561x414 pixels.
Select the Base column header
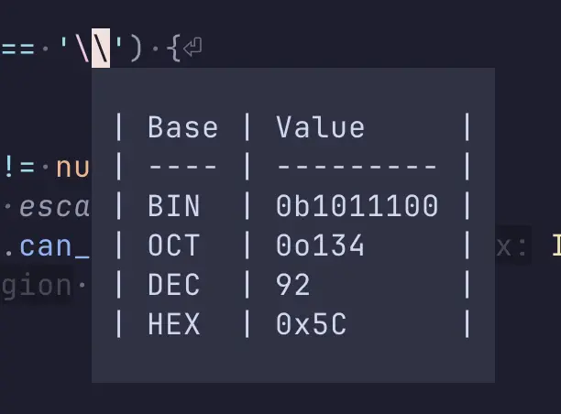[183, 127]
